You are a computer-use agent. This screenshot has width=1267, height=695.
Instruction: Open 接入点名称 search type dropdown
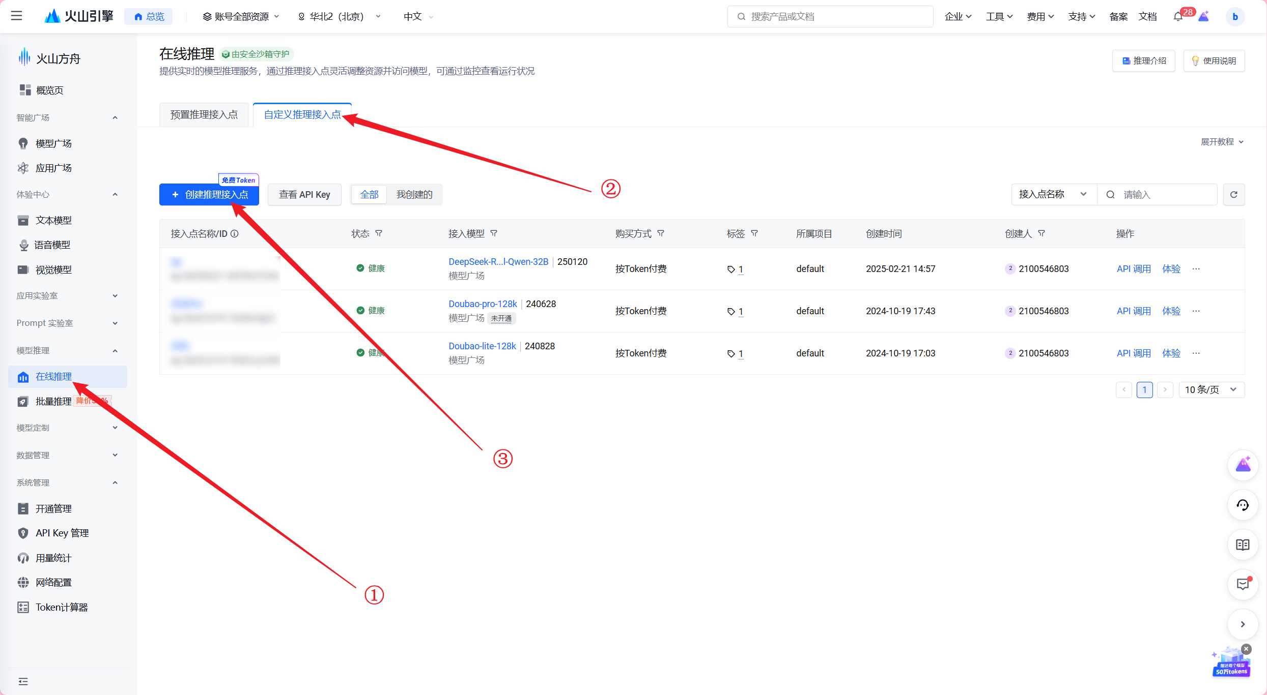1054,194
